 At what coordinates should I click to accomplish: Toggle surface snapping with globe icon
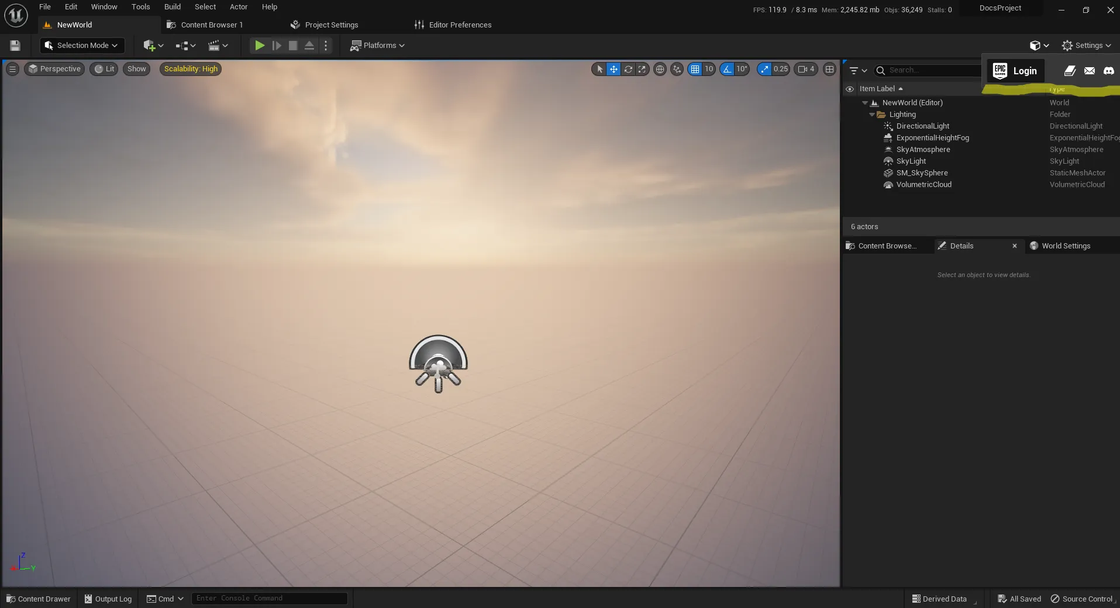click(660, 69)
